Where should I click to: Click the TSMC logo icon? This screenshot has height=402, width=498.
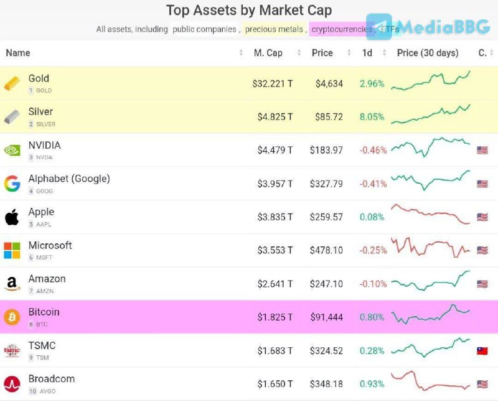12,351
